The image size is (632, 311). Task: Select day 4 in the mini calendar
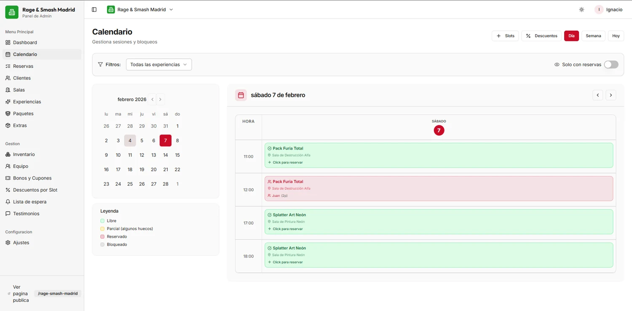tap(130, 141)
